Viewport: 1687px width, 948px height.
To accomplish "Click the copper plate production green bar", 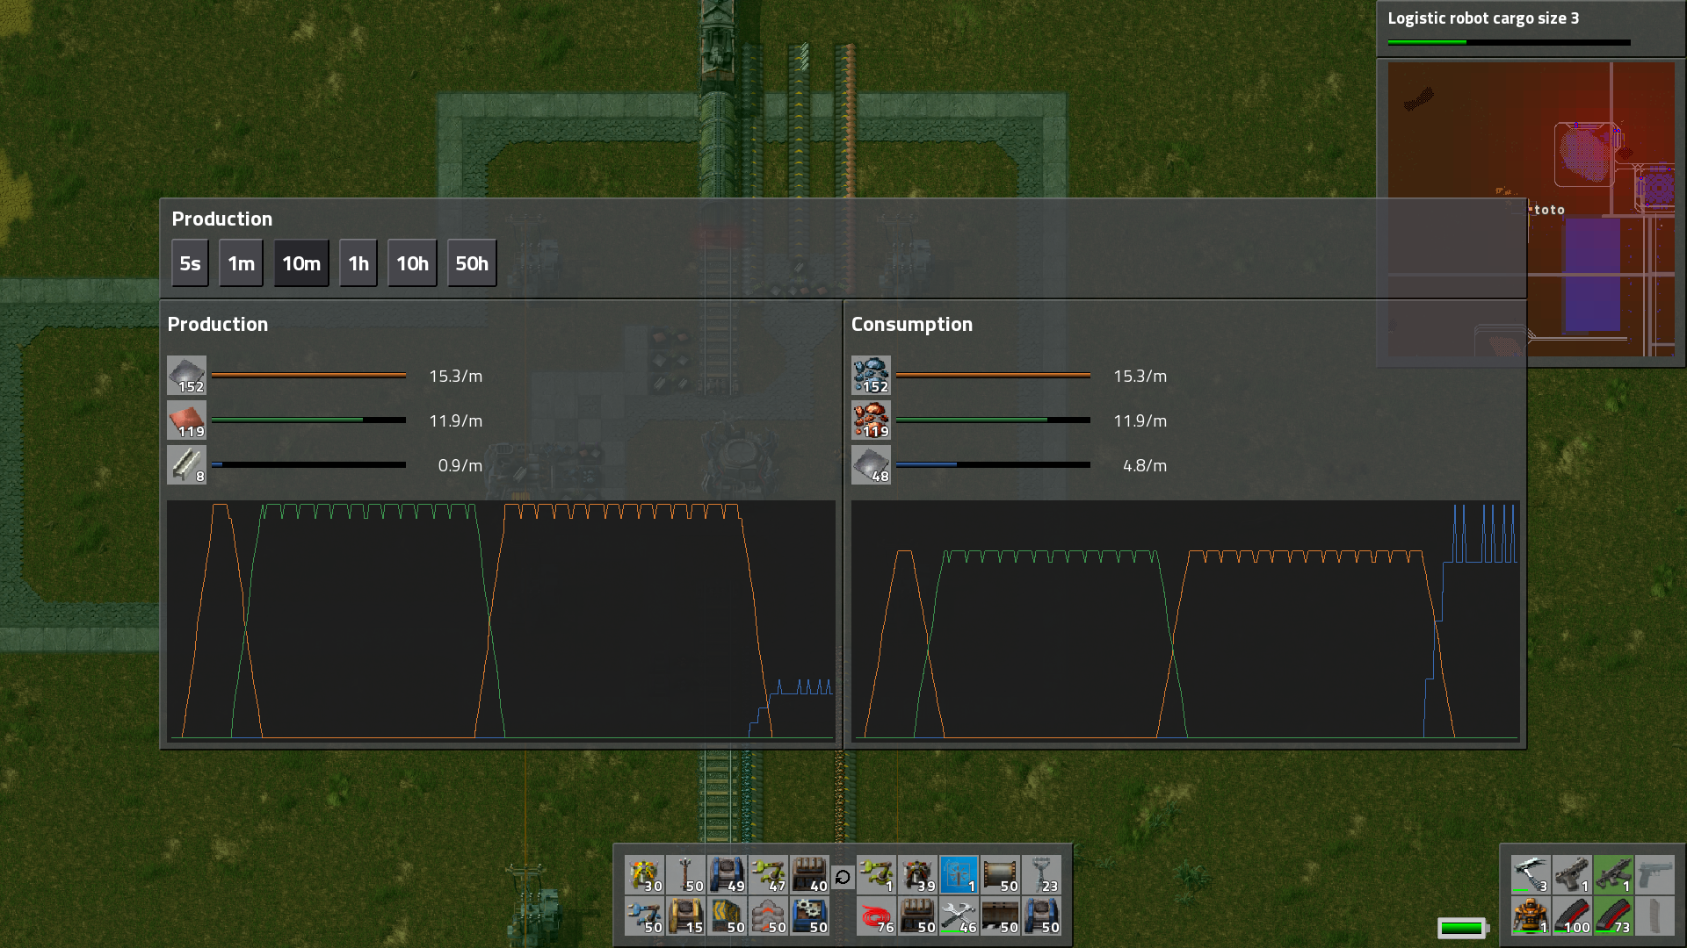I will 308,420.
